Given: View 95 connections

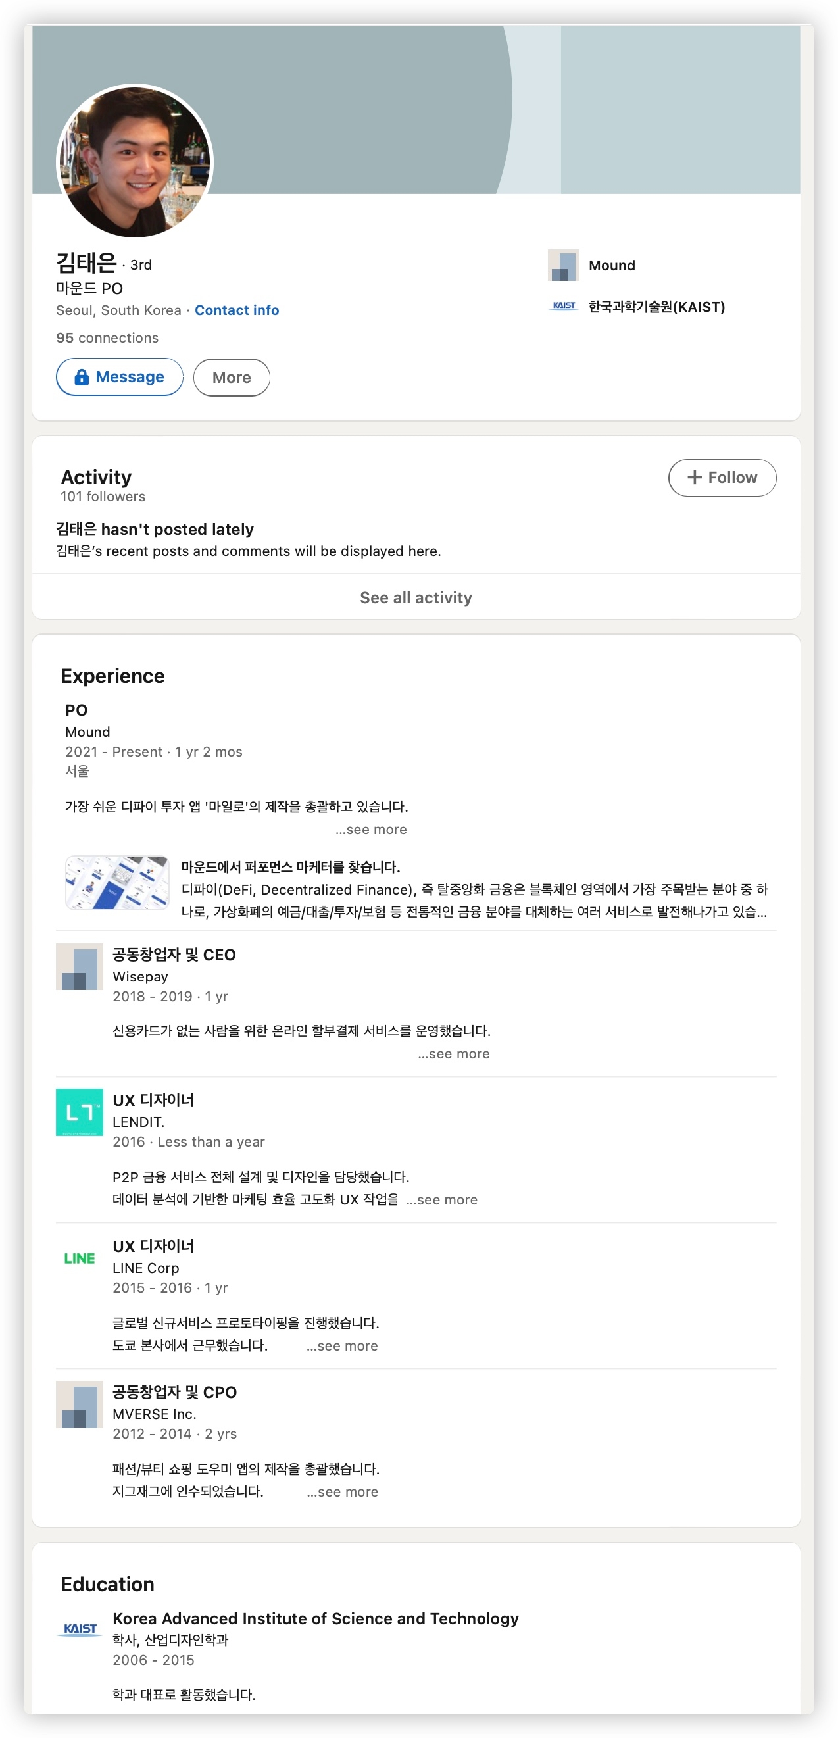Looking at the screenshot, I should pyautogui.click(x=107, y=337).
